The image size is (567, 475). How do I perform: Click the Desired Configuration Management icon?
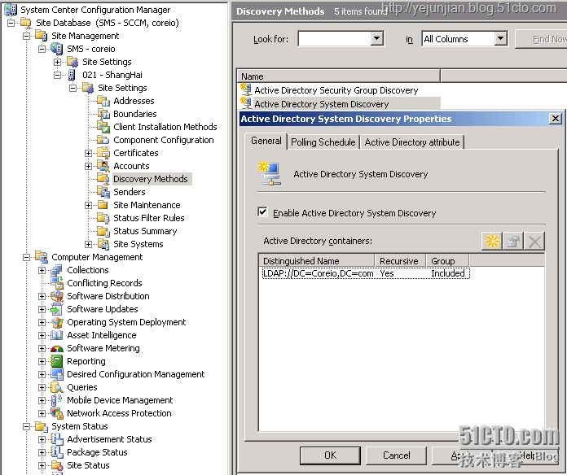[x=57, y=374]
